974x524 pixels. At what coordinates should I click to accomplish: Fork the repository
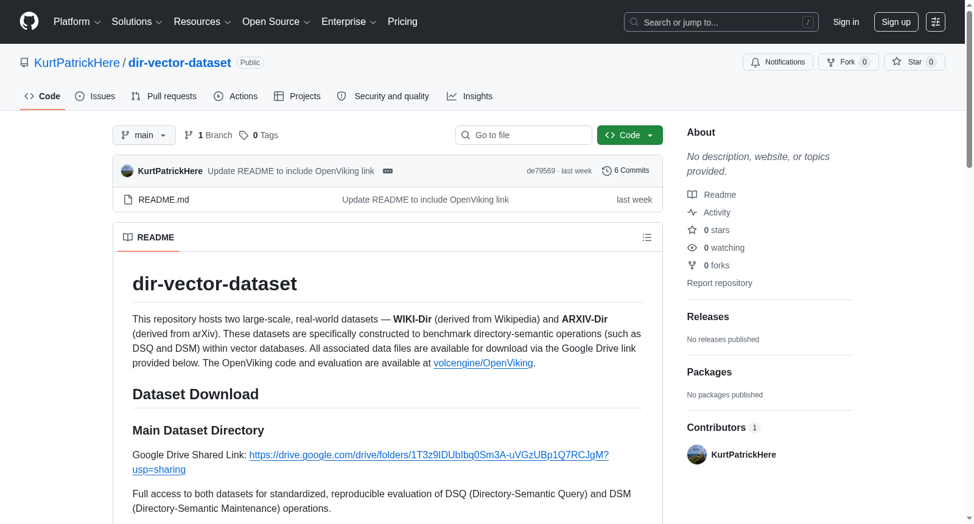point(848,62)
